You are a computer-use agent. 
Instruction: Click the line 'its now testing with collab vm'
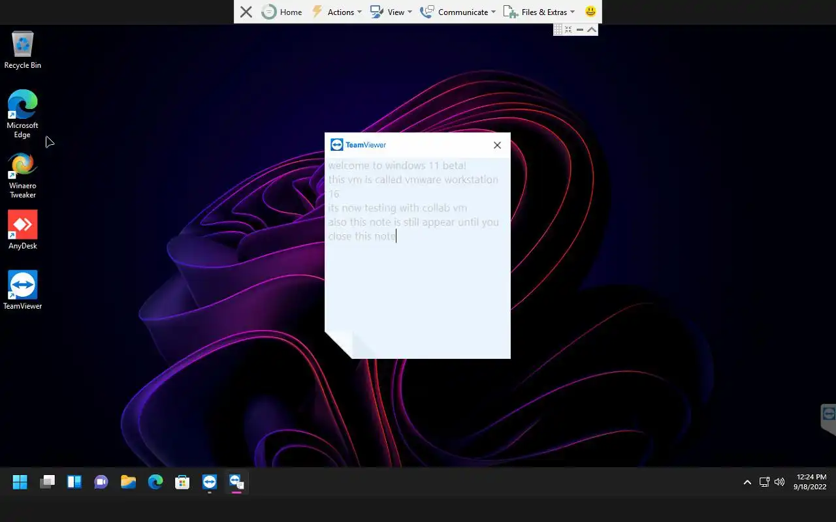pyautogui.click(x=398, y=208)
